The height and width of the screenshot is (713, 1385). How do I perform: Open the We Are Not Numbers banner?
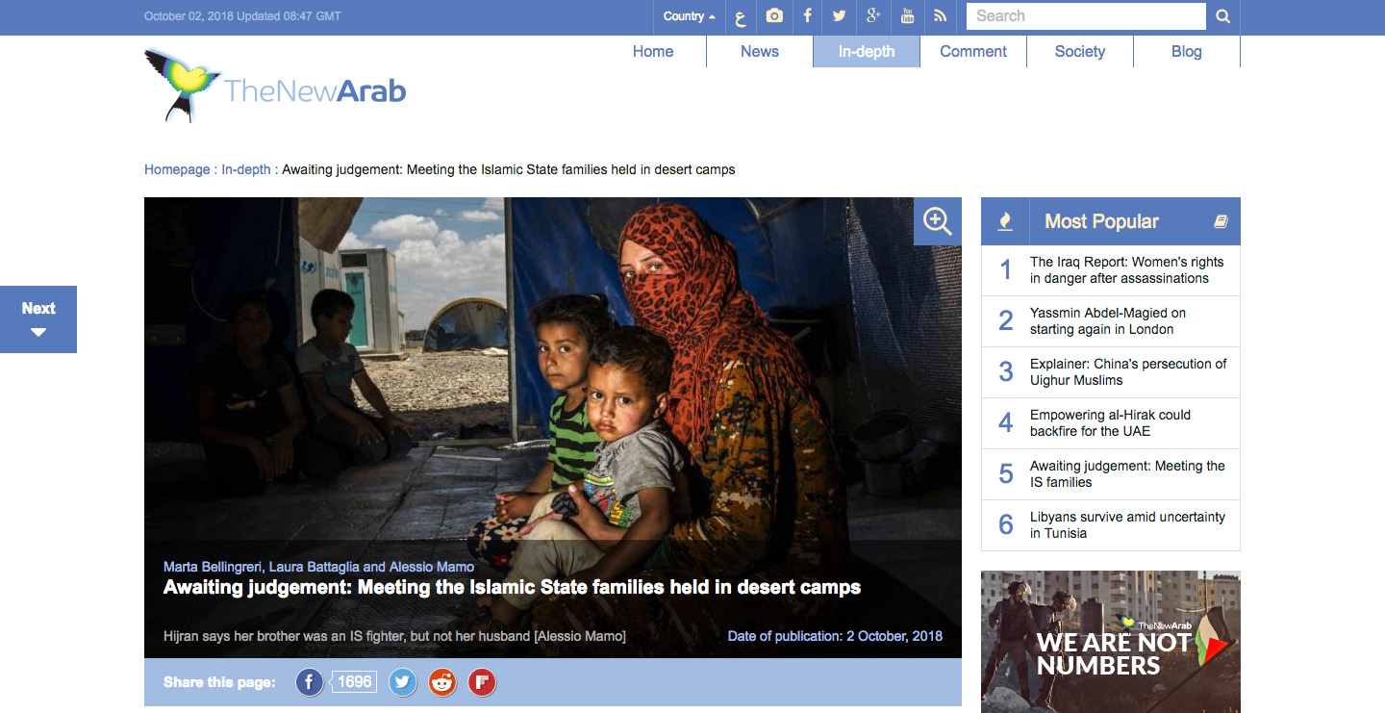1111,642
